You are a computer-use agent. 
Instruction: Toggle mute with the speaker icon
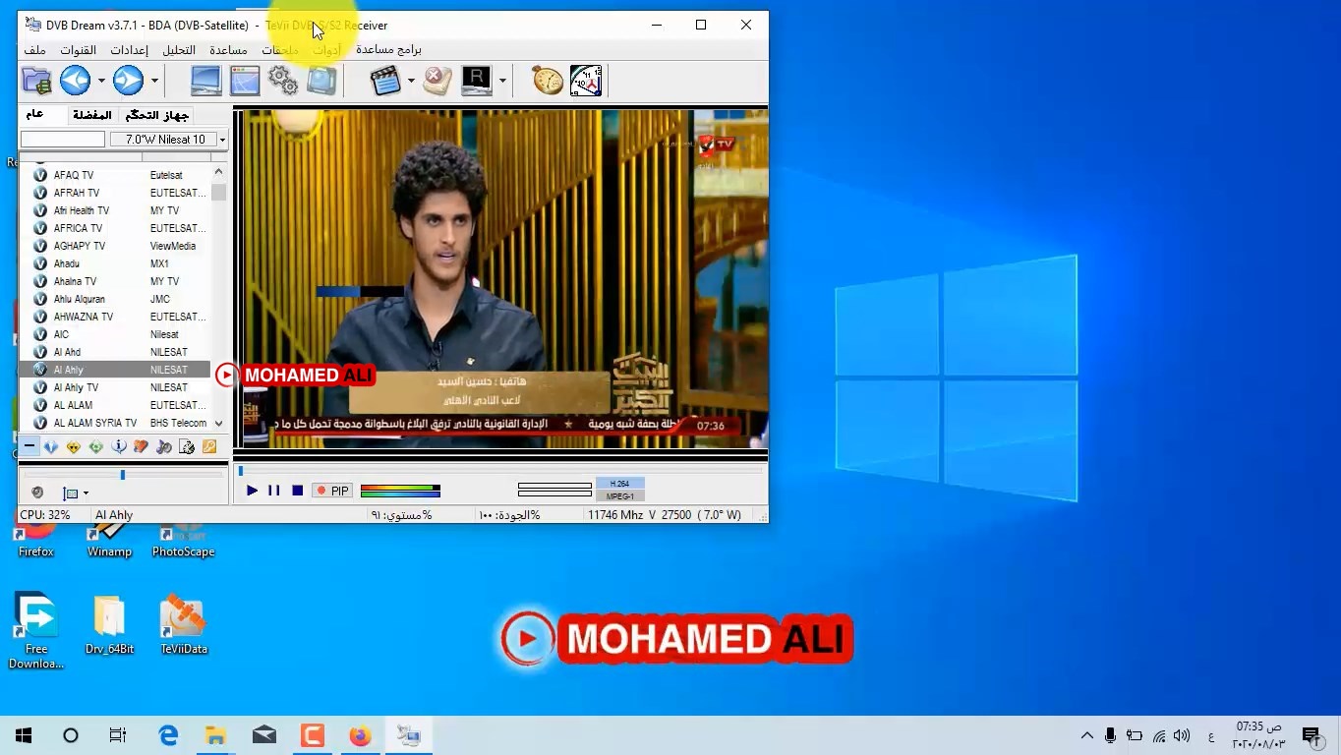pyautogui.click(x=37, y=493)
